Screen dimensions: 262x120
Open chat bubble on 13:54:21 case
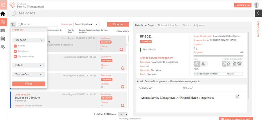[x=123, y=68]
